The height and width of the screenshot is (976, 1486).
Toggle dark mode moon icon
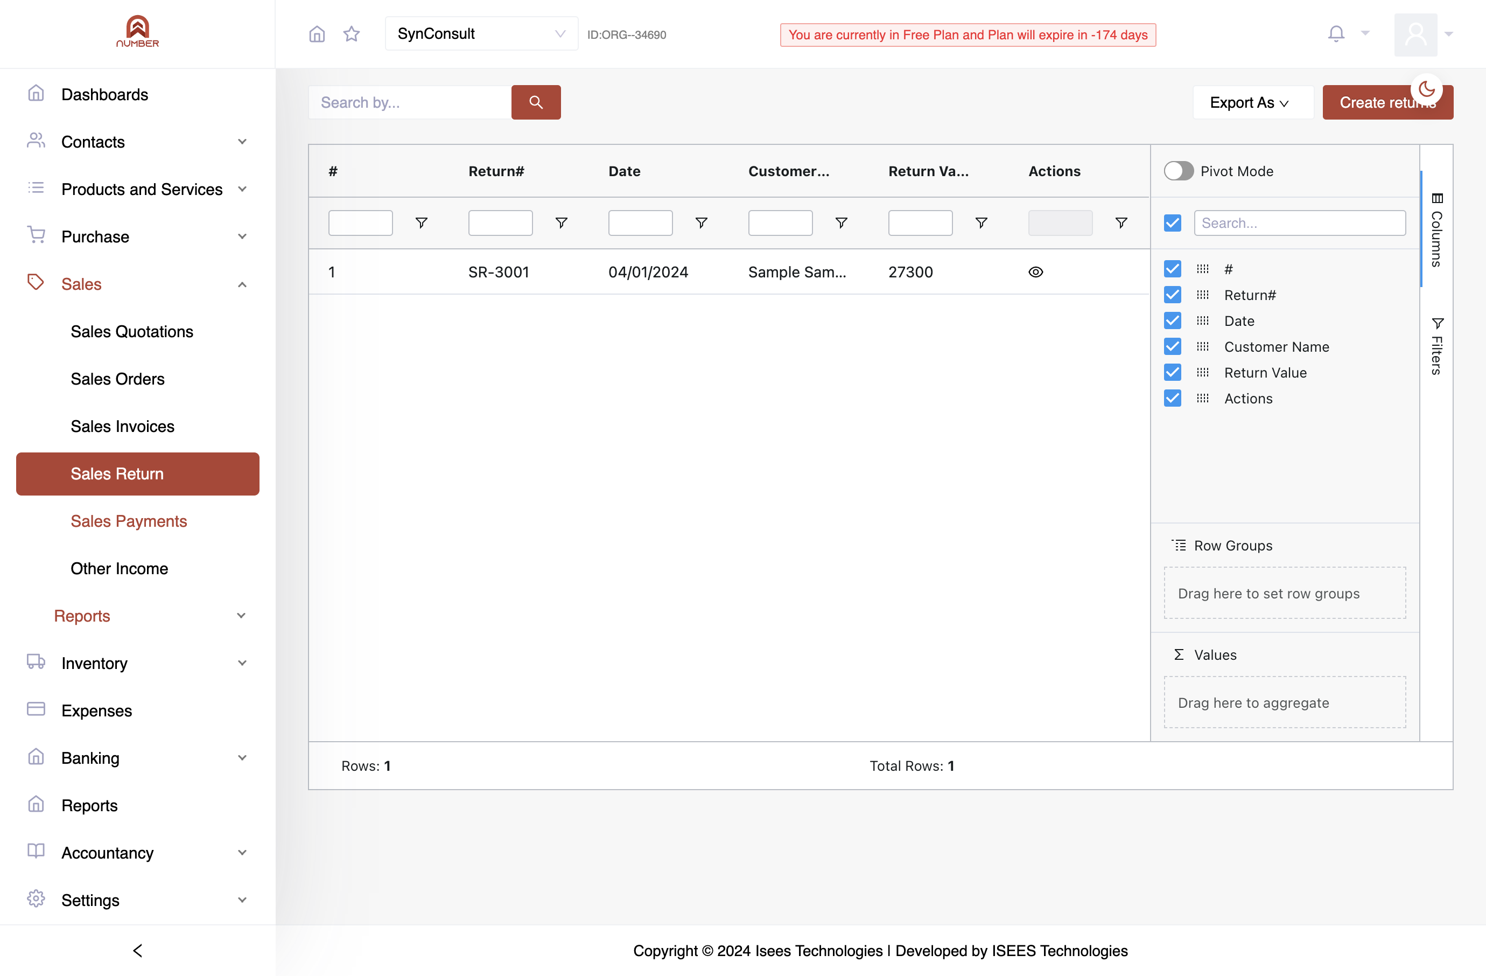pos(1426,89)
